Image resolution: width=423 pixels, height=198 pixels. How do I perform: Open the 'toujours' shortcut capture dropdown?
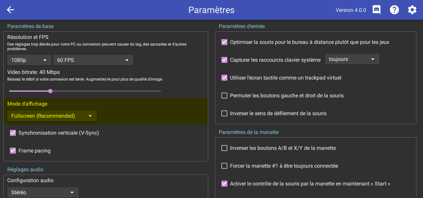pos(352,59)
